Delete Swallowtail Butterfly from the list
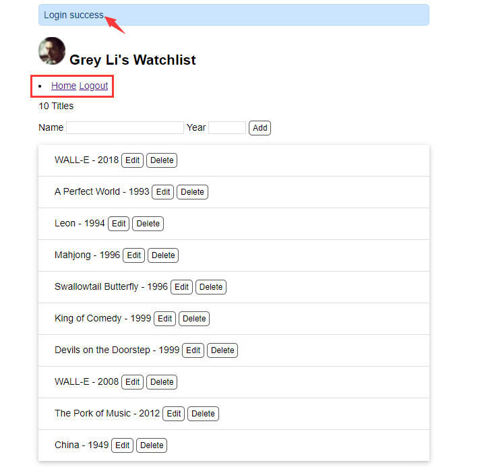This screenshot has width=484, height=467. pyautogui.click(x=211, y=287)
